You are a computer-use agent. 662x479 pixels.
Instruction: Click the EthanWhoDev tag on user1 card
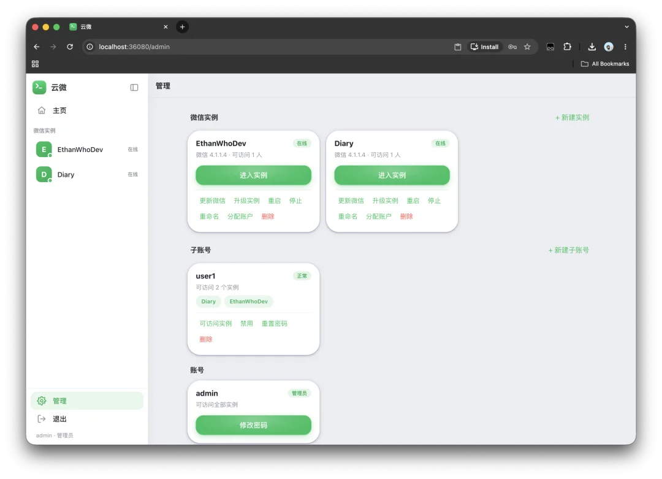click(x=249, y=302)
